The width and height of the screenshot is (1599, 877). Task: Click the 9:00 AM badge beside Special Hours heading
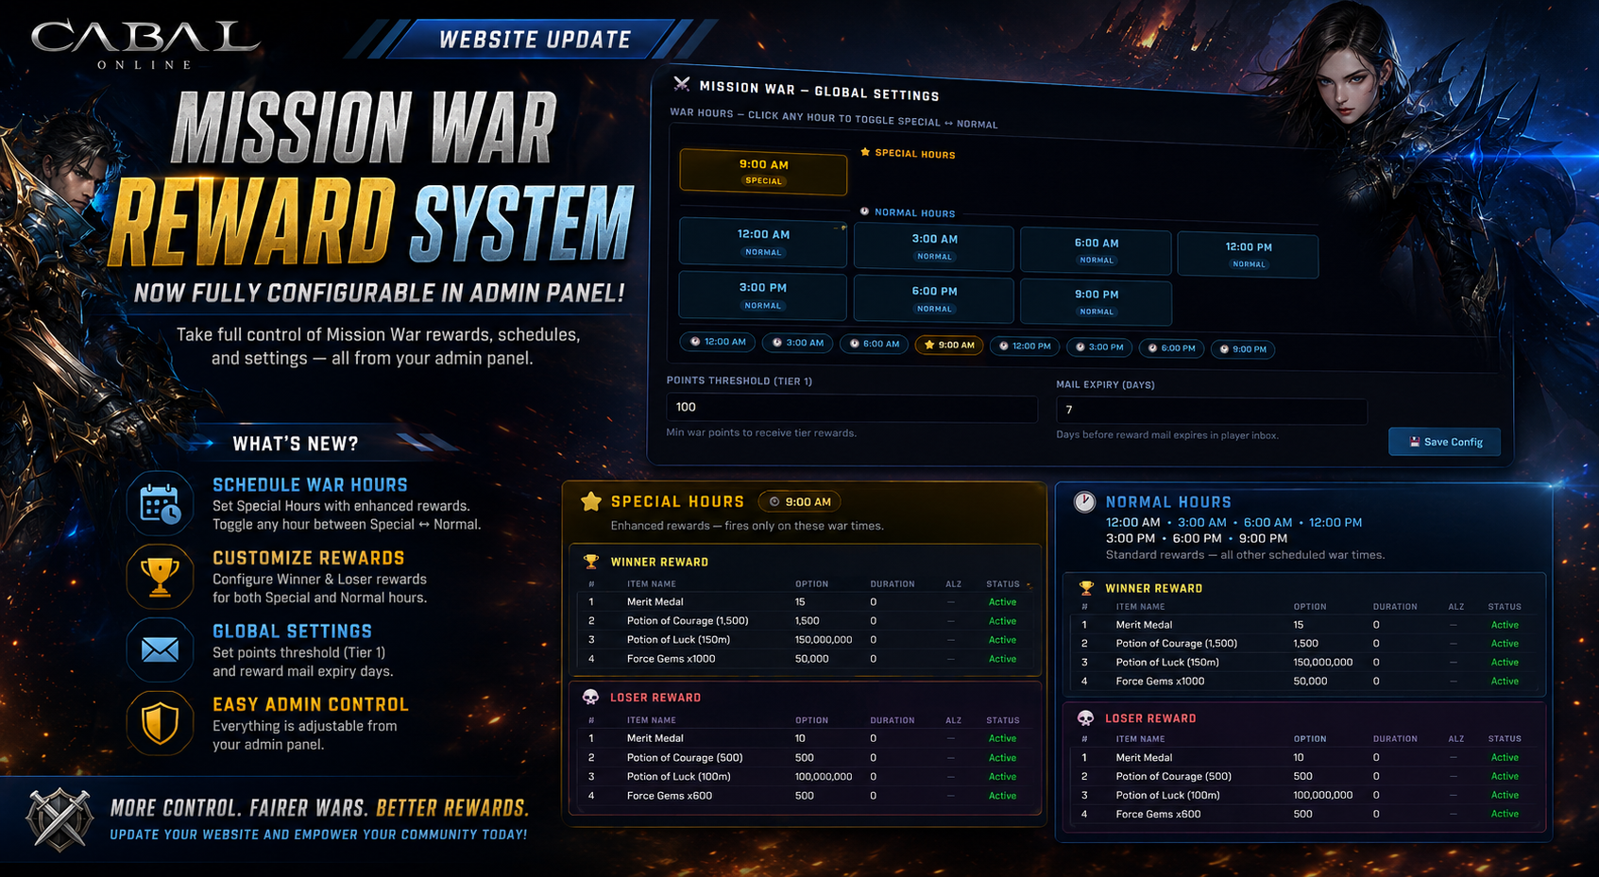point(800,501)
